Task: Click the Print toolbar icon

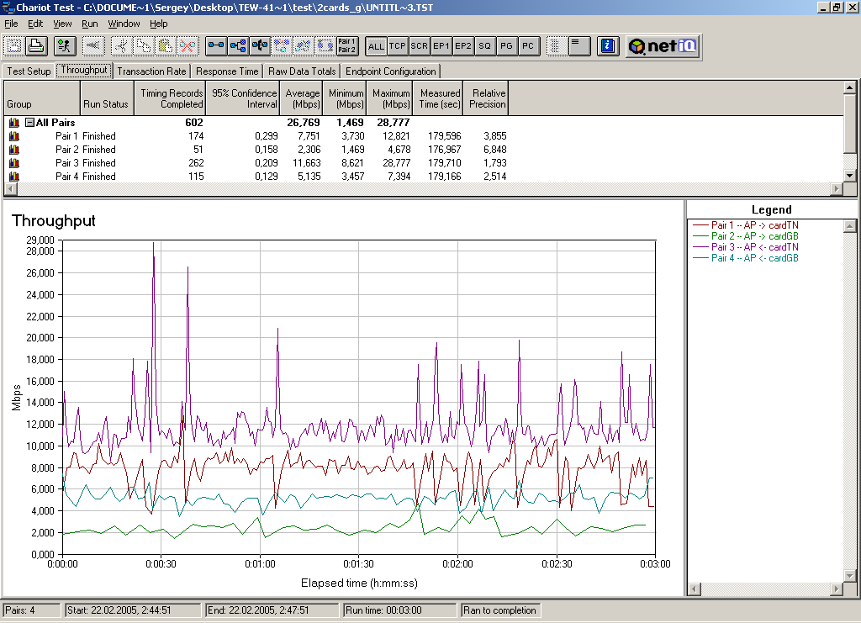Action: [x=36, y=46]
